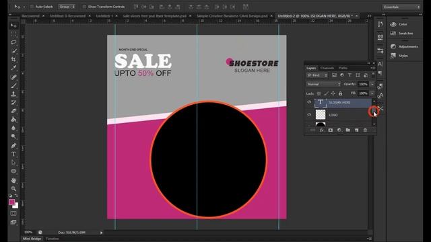Hide the LOGO layer
Viewport: 431px width, 242px height.
tap(309, 115)
